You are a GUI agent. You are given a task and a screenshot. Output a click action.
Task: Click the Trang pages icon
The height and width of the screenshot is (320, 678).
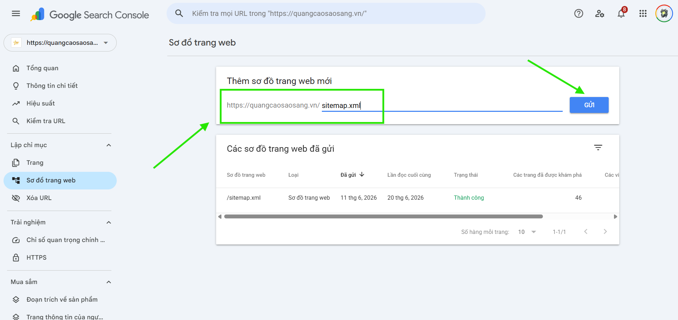pos(16,163)
